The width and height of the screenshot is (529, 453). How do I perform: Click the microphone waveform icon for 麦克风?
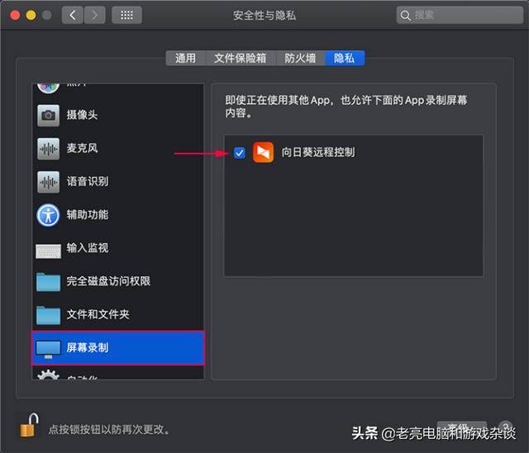coord(48,149)
